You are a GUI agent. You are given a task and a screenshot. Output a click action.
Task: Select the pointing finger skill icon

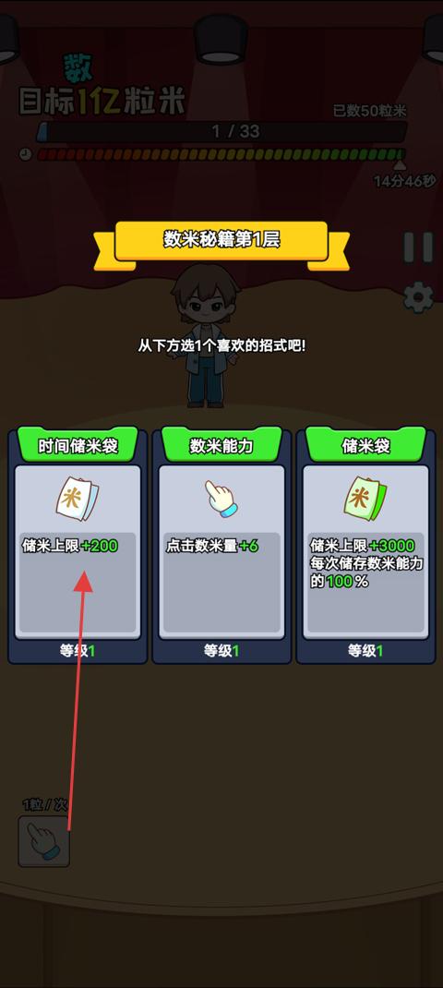[x=221, y=499]
